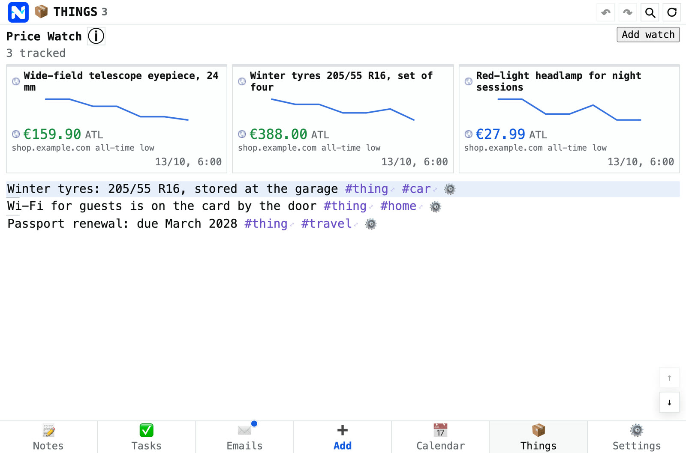Click the 'Passport renewal: due March 2028' note text
The width and height of the screenshot is (686, 453).
coord(122,224)
